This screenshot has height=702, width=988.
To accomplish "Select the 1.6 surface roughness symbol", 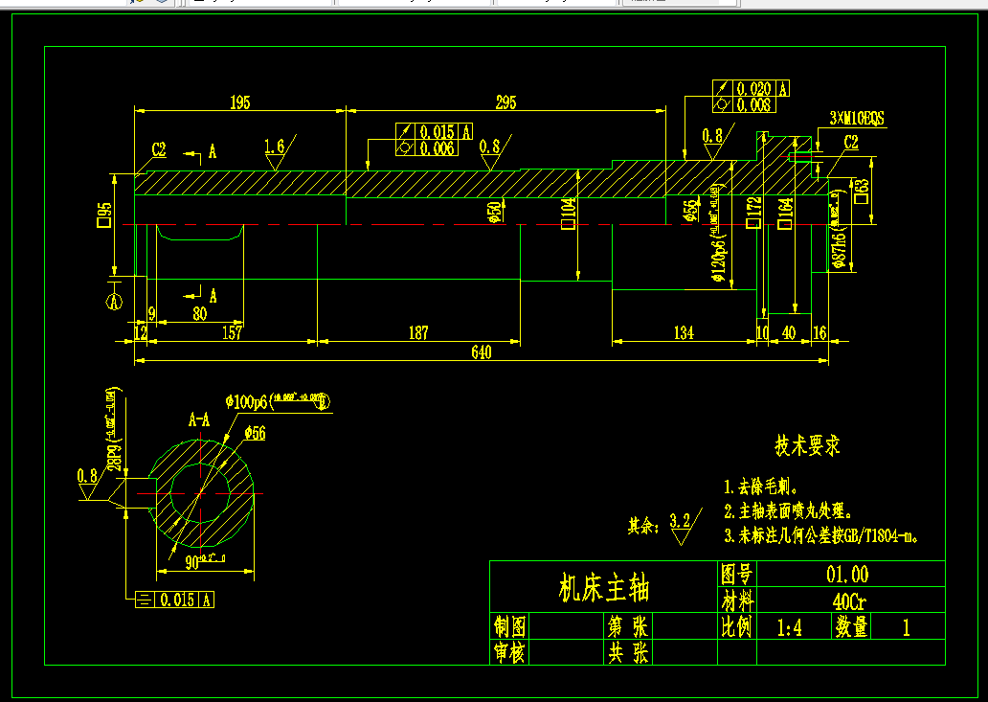I will [x=278, y=152].
